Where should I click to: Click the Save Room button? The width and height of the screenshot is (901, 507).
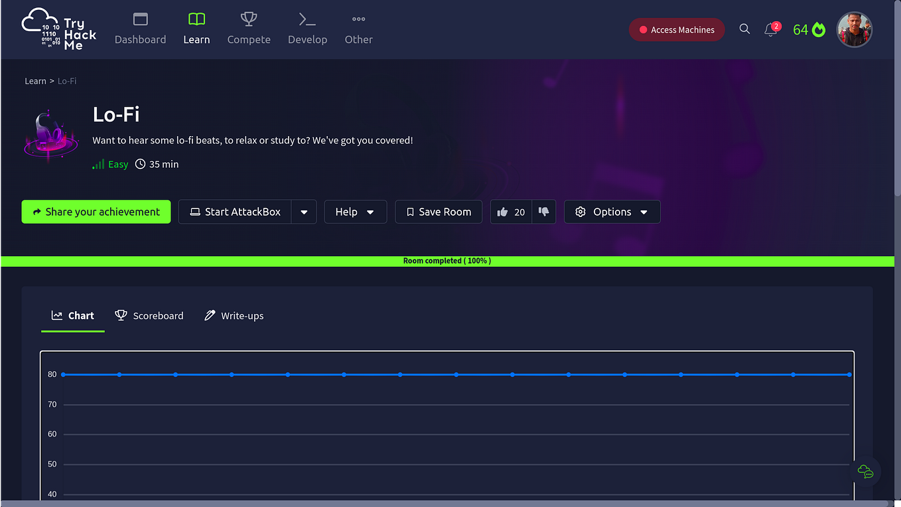point(439,212)
